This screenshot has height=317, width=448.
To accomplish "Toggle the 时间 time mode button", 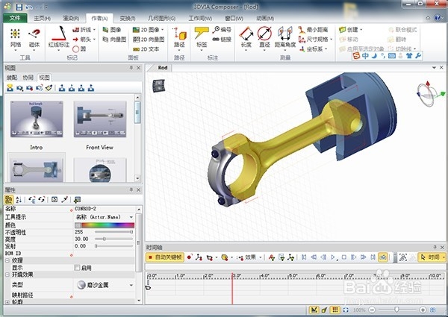I will (431, 257).
